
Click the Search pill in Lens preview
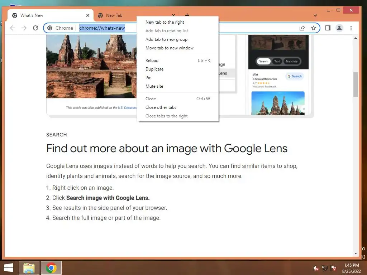pyautogui.click(x=263, y=62)
